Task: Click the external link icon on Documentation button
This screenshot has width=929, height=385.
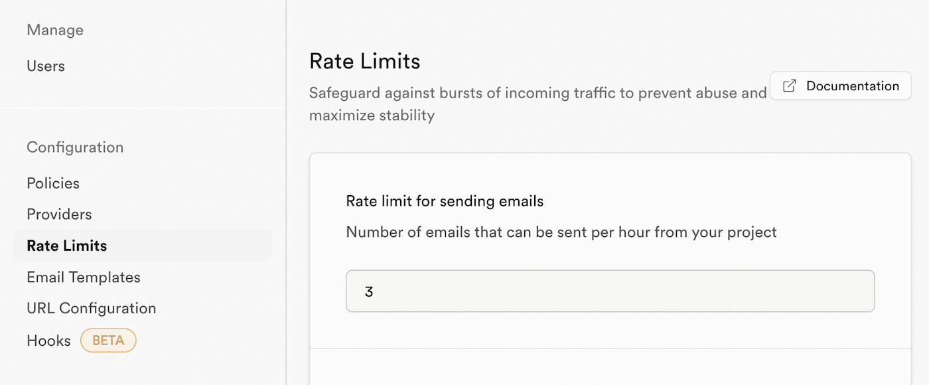Action: click(x=788, y=86)
